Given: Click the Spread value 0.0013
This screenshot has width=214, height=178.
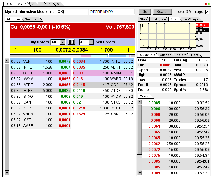Looking at the screenshot, I should [202, 85].
